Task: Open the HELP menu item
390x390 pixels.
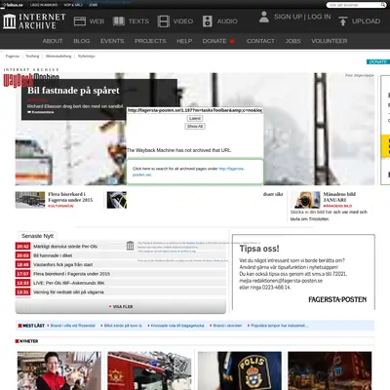Action: point(184,41)
